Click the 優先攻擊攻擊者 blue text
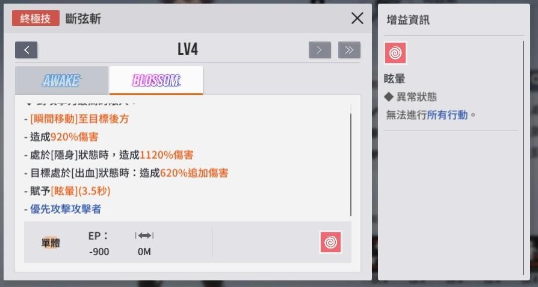 (66, 209)
